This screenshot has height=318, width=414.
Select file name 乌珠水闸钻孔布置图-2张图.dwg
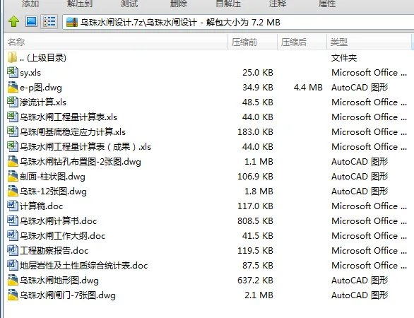point(81,162)
